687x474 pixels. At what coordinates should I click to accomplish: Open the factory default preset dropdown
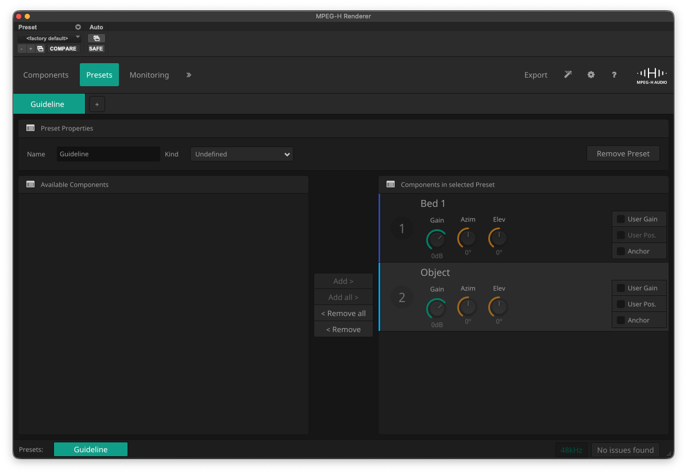coord(49,38)
